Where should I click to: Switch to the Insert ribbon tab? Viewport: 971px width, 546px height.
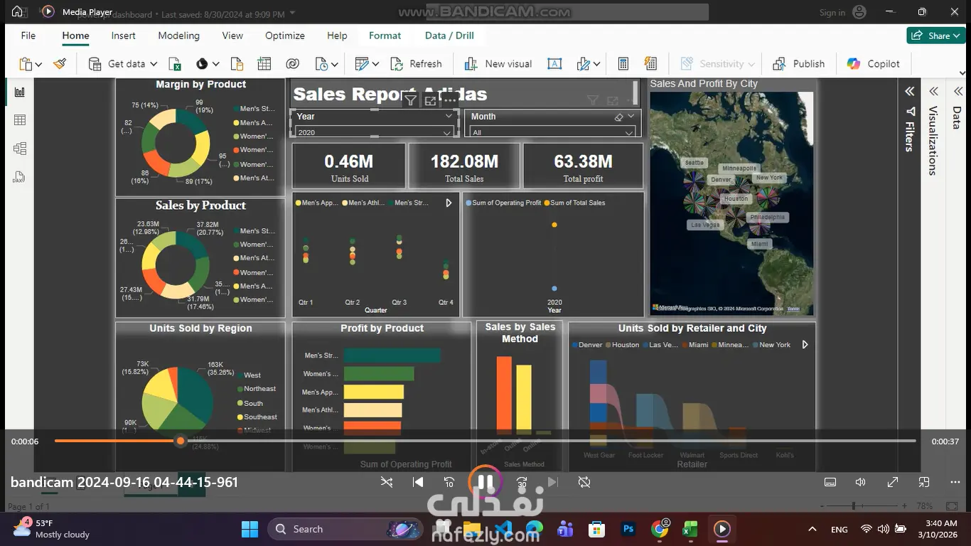(x=124, y=36)
